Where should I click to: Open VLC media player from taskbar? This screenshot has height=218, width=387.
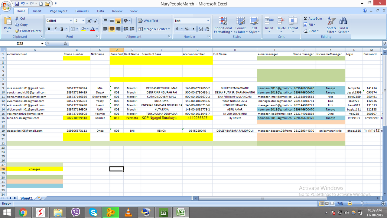click(128, 212)
